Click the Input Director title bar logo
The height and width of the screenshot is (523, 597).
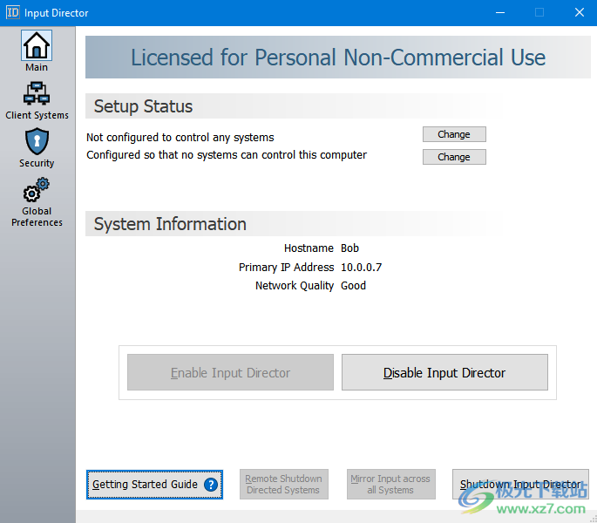(12, 12)
